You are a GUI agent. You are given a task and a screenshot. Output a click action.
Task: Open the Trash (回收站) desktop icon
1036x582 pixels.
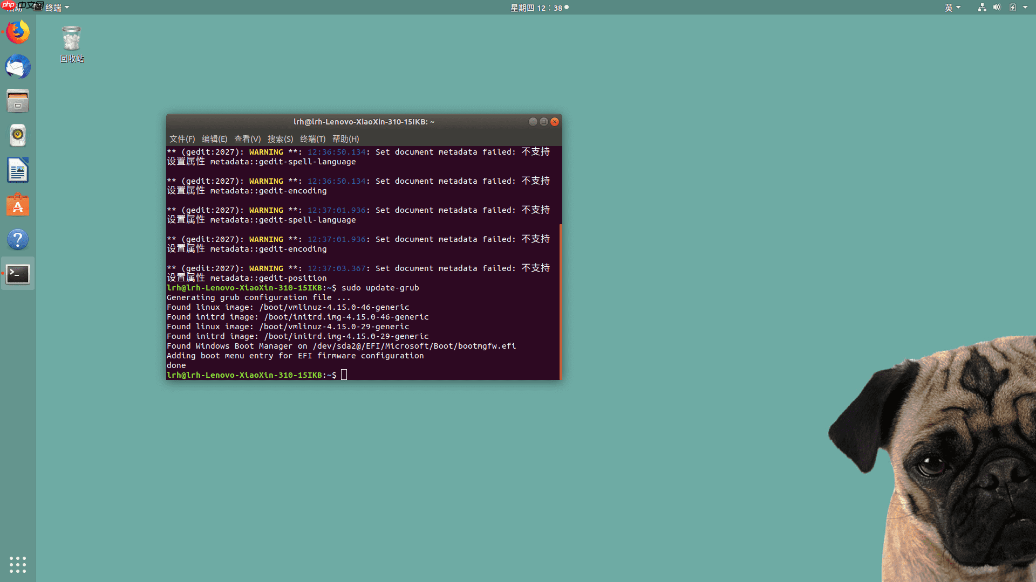(72, 44)
